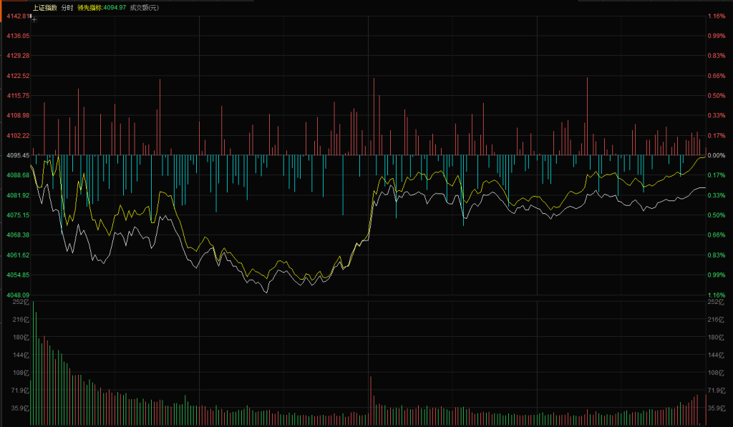The height and width of the screenshot is (427, 733).
Task: Select the 分时 intraday chart label
Action: pyautogui.click(x=67, y=7)
